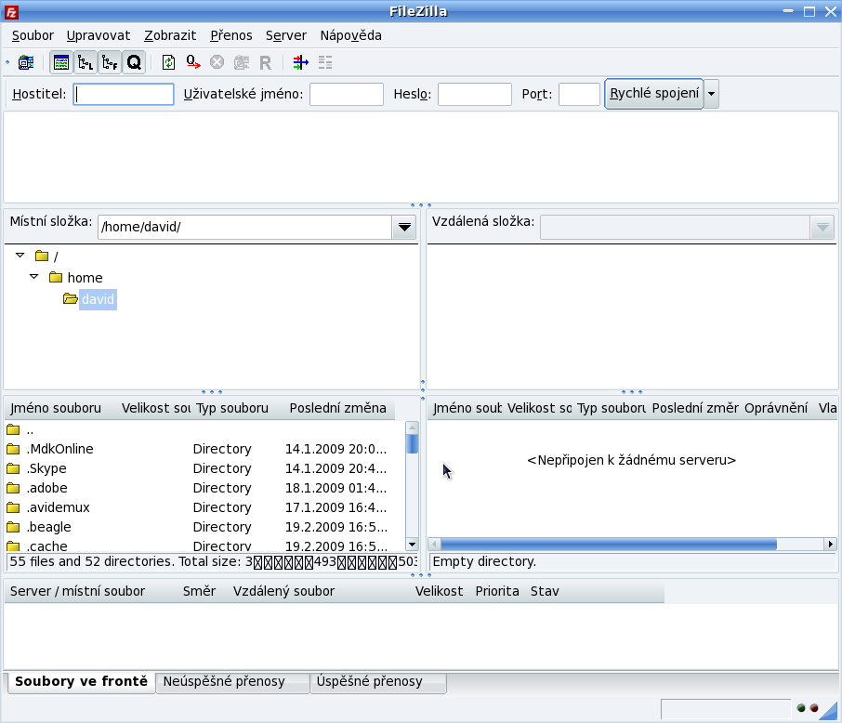Click the queue 'Server / místní soubor' header
The image size is (842, 723).
tap(77, 591)
